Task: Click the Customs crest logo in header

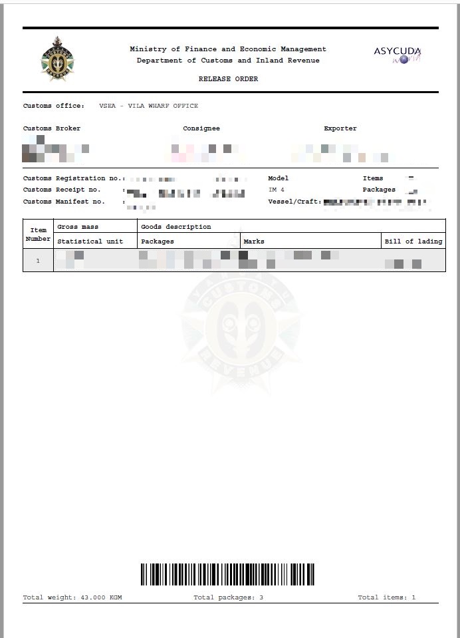Action: [x=57, y=59]
